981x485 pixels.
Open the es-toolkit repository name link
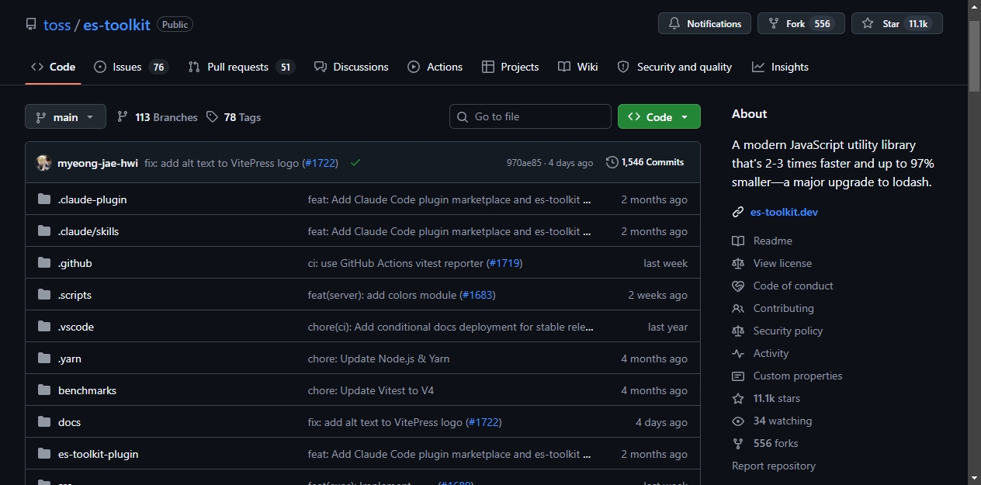pos(116,25)
